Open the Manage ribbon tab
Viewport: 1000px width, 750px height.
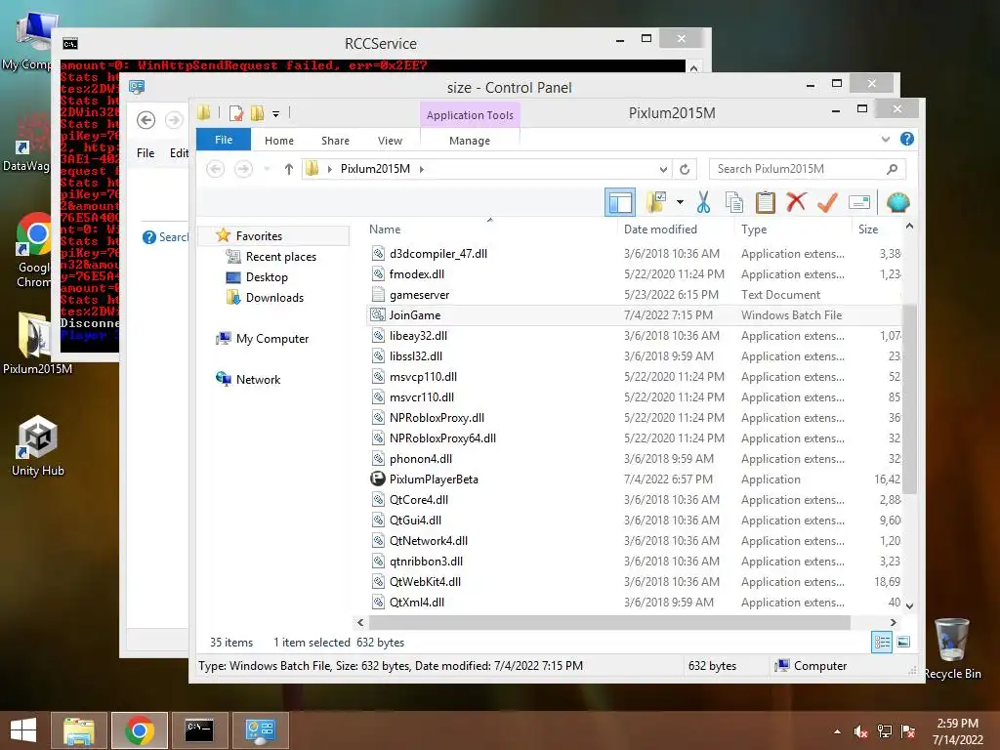tap(470, 141)
